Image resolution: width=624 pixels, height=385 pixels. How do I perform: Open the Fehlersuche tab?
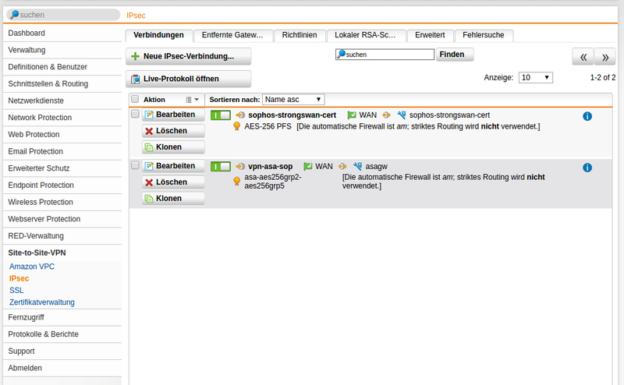pyautogui.click(x=483, y=35)
